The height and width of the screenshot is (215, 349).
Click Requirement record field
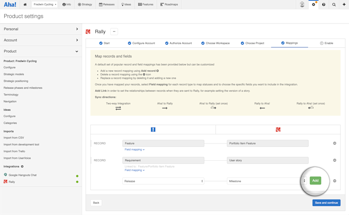click(x=163, y=160)
